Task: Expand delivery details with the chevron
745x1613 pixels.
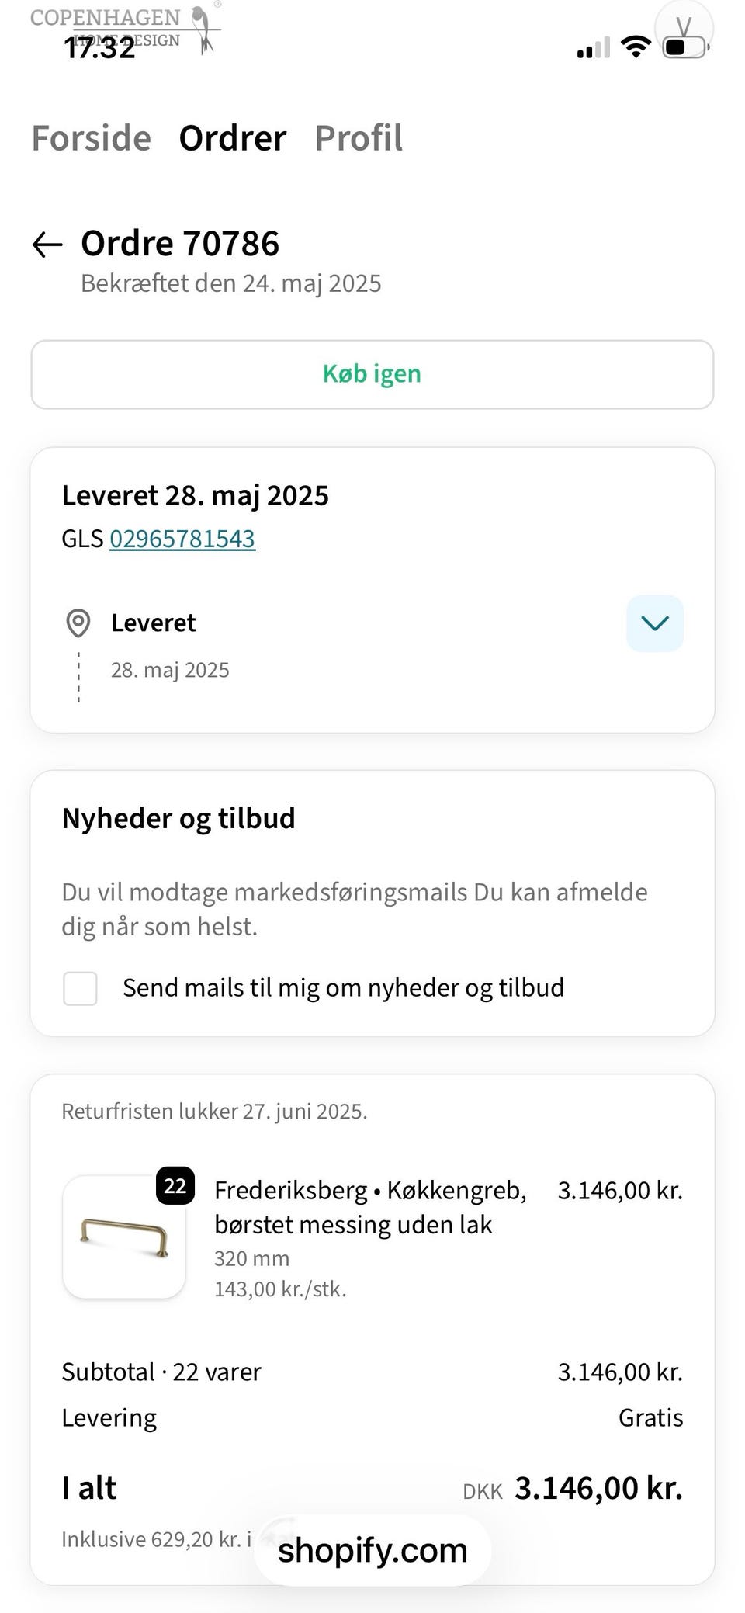Action: (655, 623)
